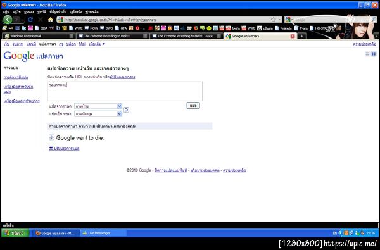Open the address bar history dropdown arrow
This screenshot has height=250, width=380.
point(279,20)
